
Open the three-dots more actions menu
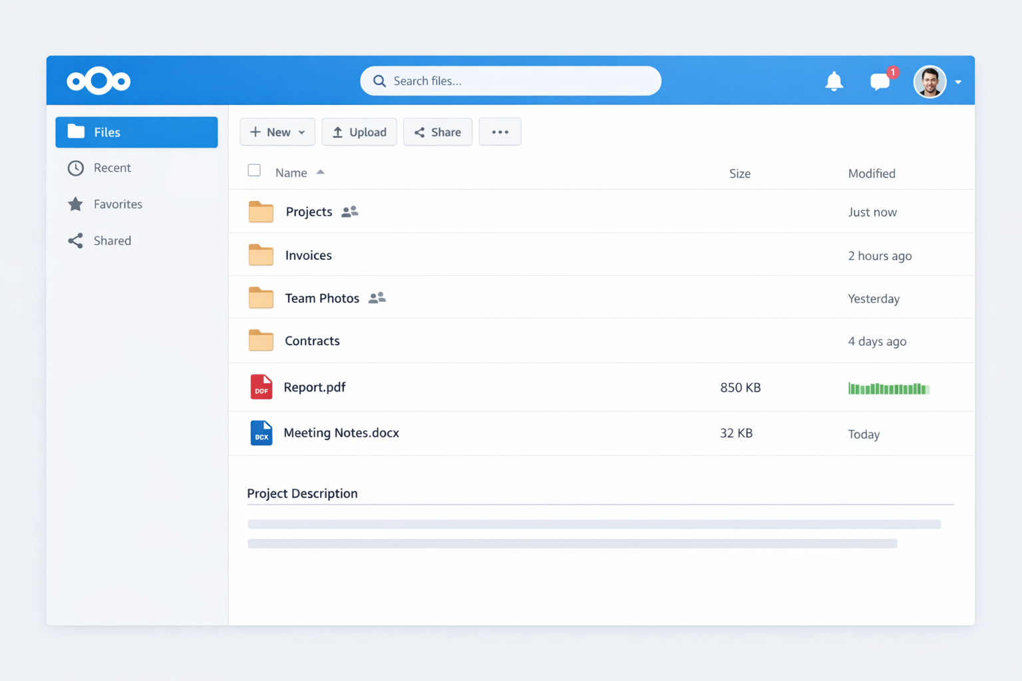click(x=500, y=132)
